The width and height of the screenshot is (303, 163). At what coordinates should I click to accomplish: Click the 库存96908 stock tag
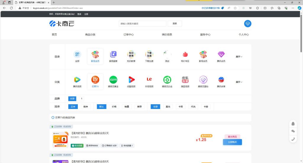(x=92, y=146)
